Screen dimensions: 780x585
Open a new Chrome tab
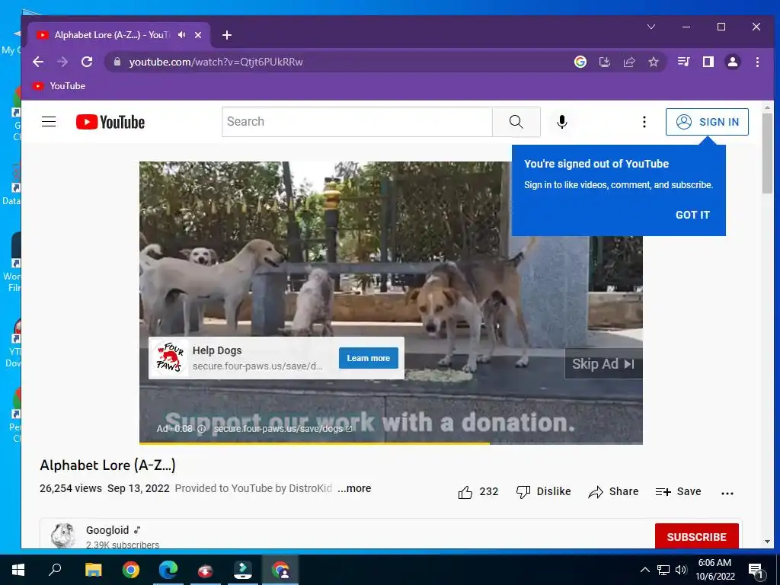tap(227, 35)
